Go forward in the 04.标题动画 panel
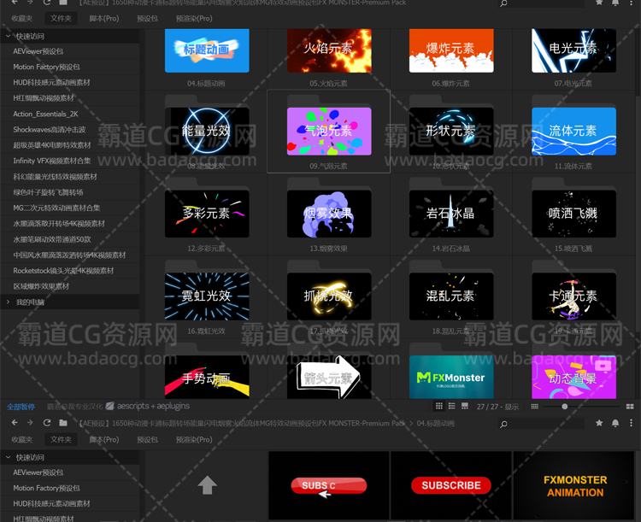641x522 pixels. 30,423
